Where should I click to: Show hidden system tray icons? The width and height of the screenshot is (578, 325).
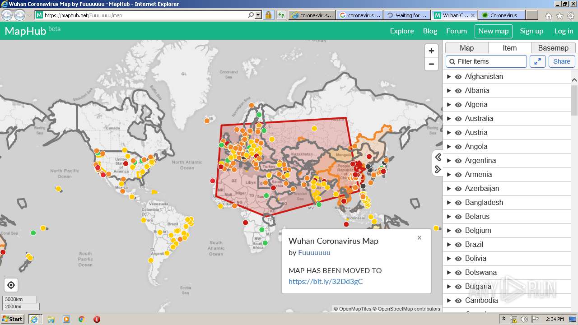pos(503,319)
